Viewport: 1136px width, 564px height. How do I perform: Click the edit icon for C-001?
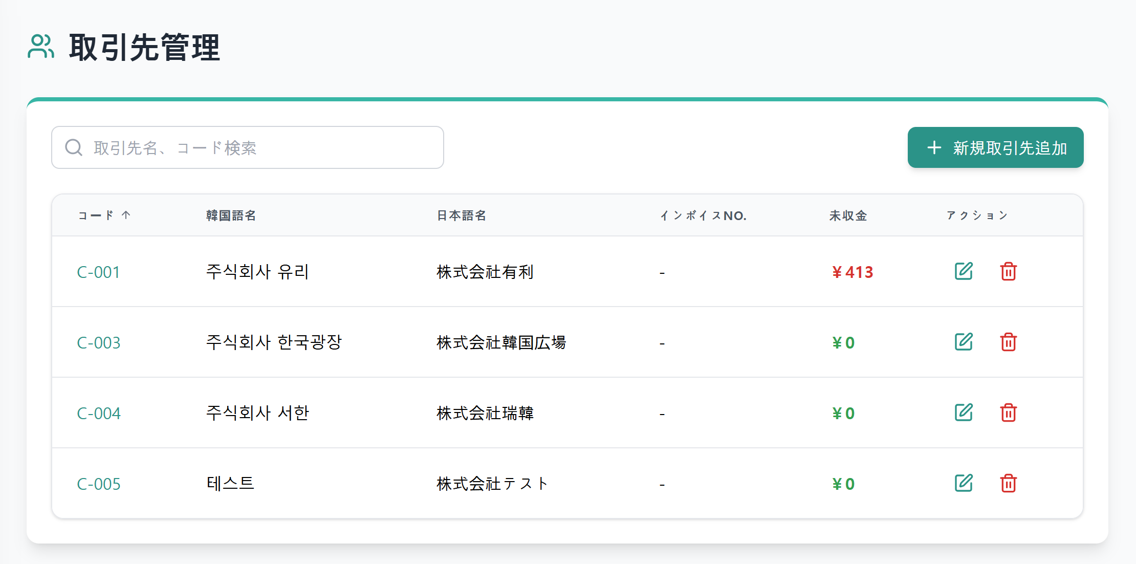click(964, 271)
